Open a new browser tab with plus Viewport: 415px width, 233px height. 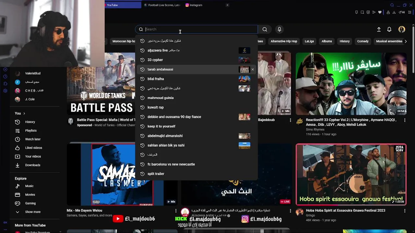pos(227,5)
